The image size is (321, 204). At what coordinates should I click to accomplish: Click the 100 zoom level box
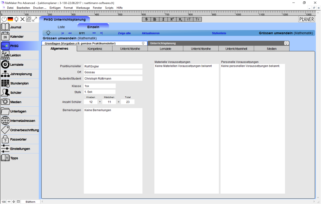(x=4, y=202)
